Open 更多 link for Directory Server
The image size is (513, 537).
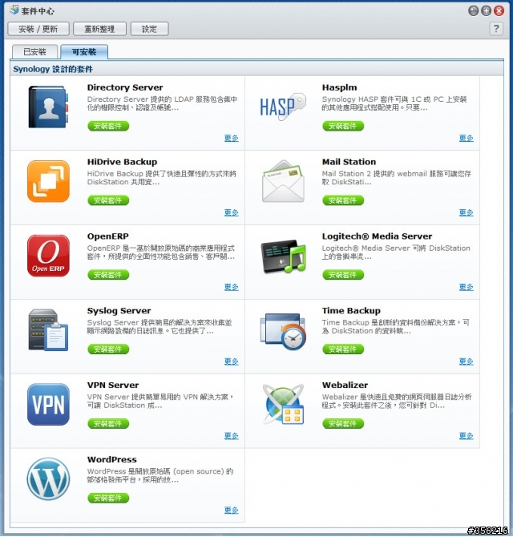coord(232,138)
